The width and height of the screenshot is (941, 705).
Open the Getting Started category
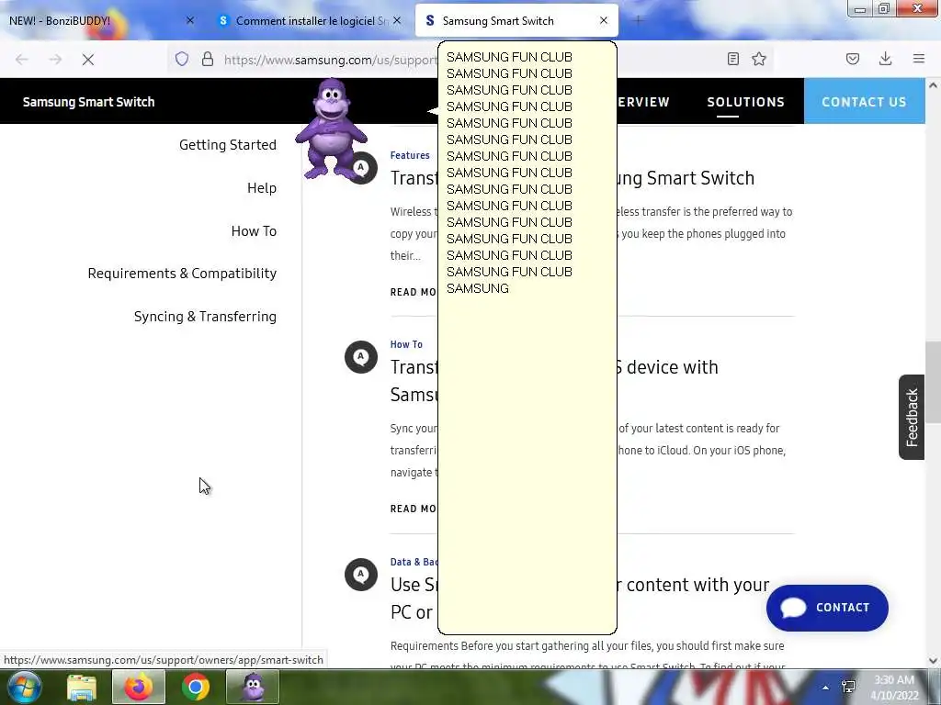(228, 145)
